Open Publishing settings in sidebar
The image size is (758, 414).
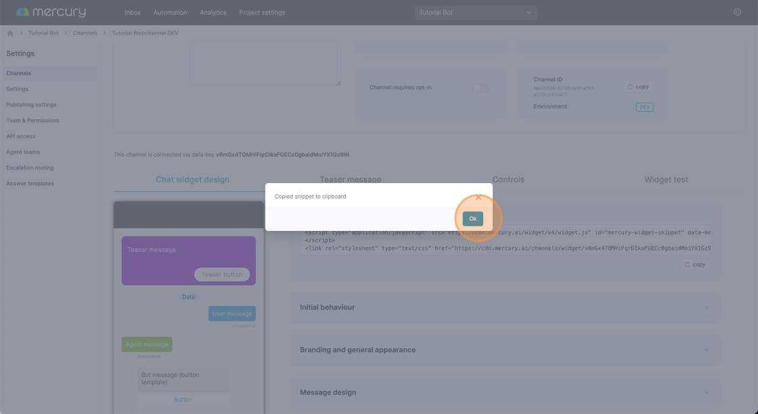(31, 105)
